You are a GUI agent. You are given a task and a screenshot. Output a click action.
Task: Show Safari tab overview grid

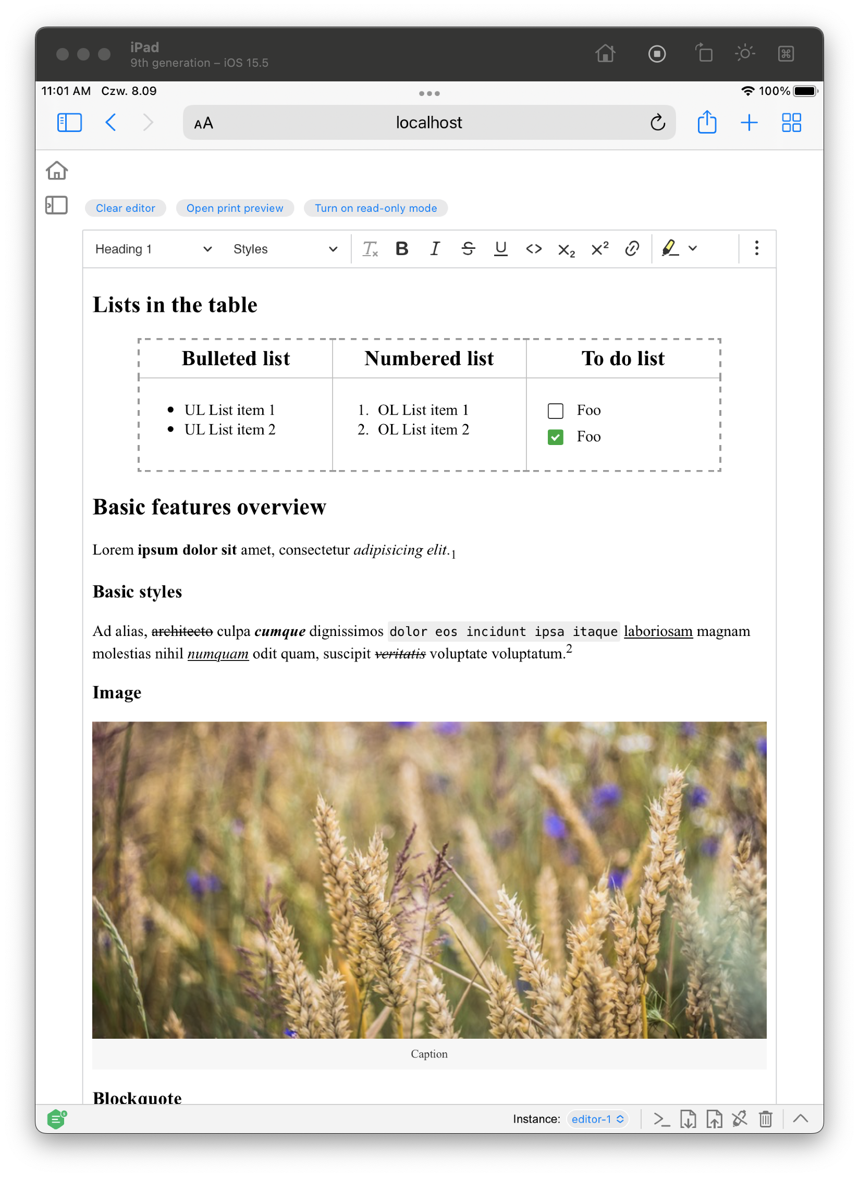pyautogui.click(x=791, y=123)
